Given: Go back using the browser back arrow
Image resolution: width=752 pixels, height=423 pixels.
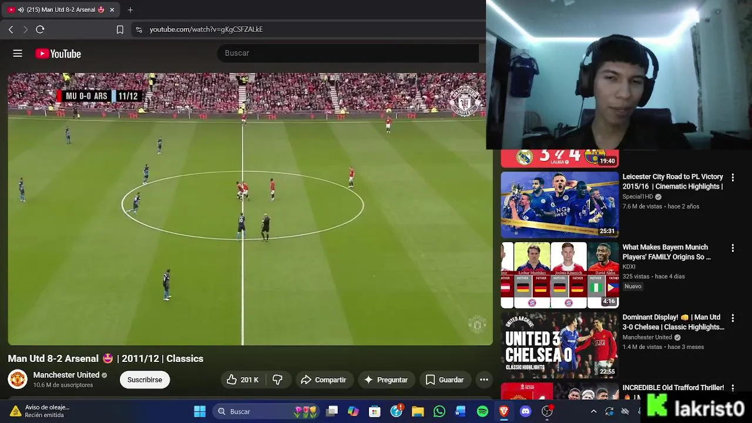Looking at the screenshot, I should click(11, 29).
